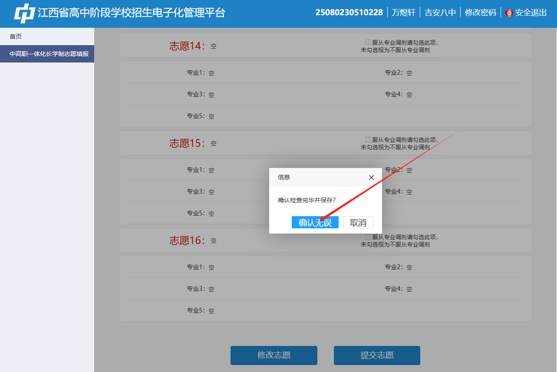This screenshot has width=557, height=372.
Task: Close the 信息 dialog with the X
Action: pos(371,178)
